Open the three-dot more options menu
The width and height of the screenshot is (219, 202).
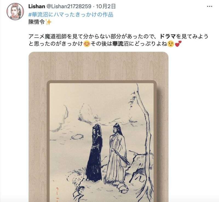209,6
